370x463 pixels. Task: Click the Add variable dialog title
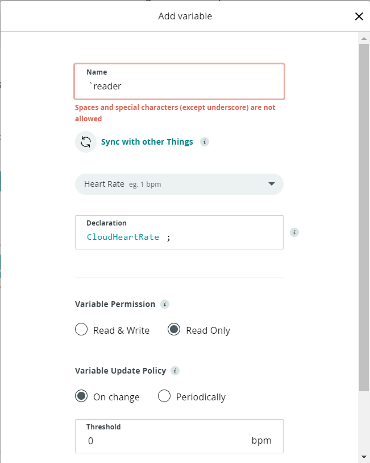click(185, 17)
